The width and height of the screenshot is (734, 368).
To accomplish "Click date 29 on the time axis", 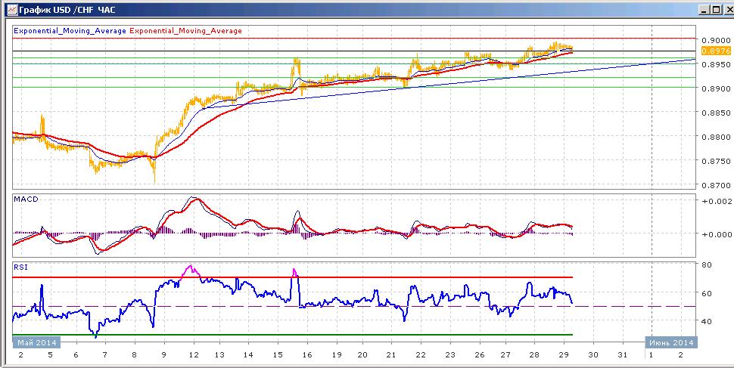I will tap(564, 355).
